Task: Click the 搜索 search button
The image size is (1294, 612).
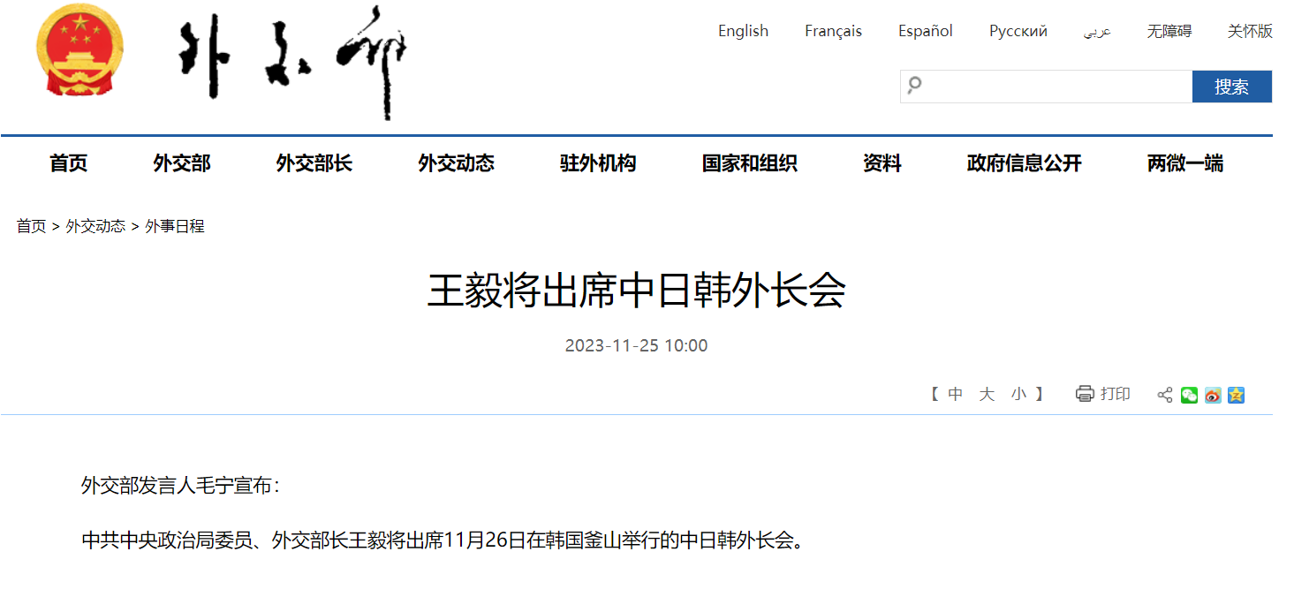Action: click(x=1232, y=87)
